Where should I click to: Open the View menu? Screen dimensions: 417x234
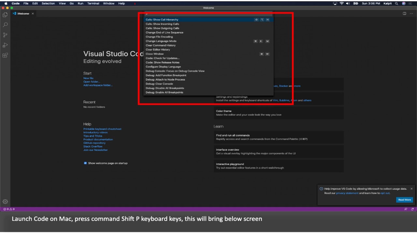coord(62,3)
